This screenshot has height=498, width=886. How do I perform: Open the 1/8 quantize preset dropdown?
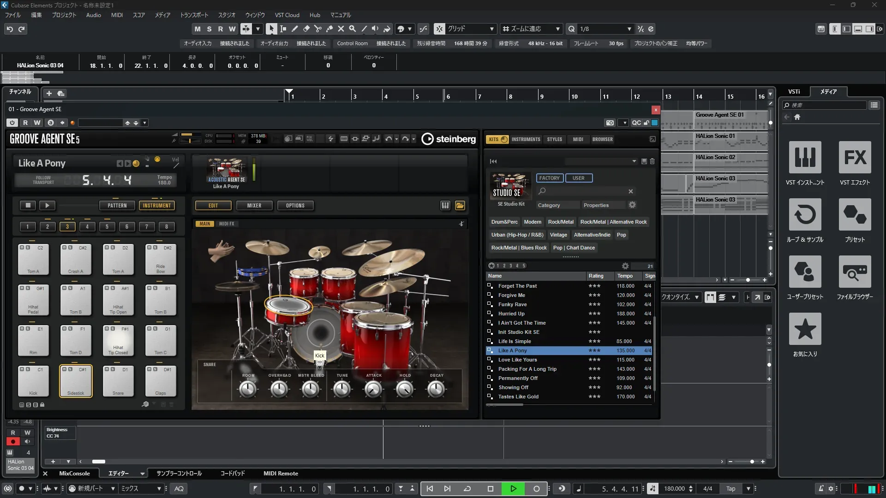coord(629,29)
